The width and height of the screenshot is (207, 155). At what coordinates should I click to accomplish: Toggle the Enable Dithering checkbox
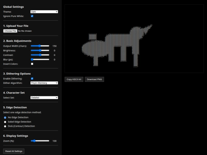click(x=32, y=78)
